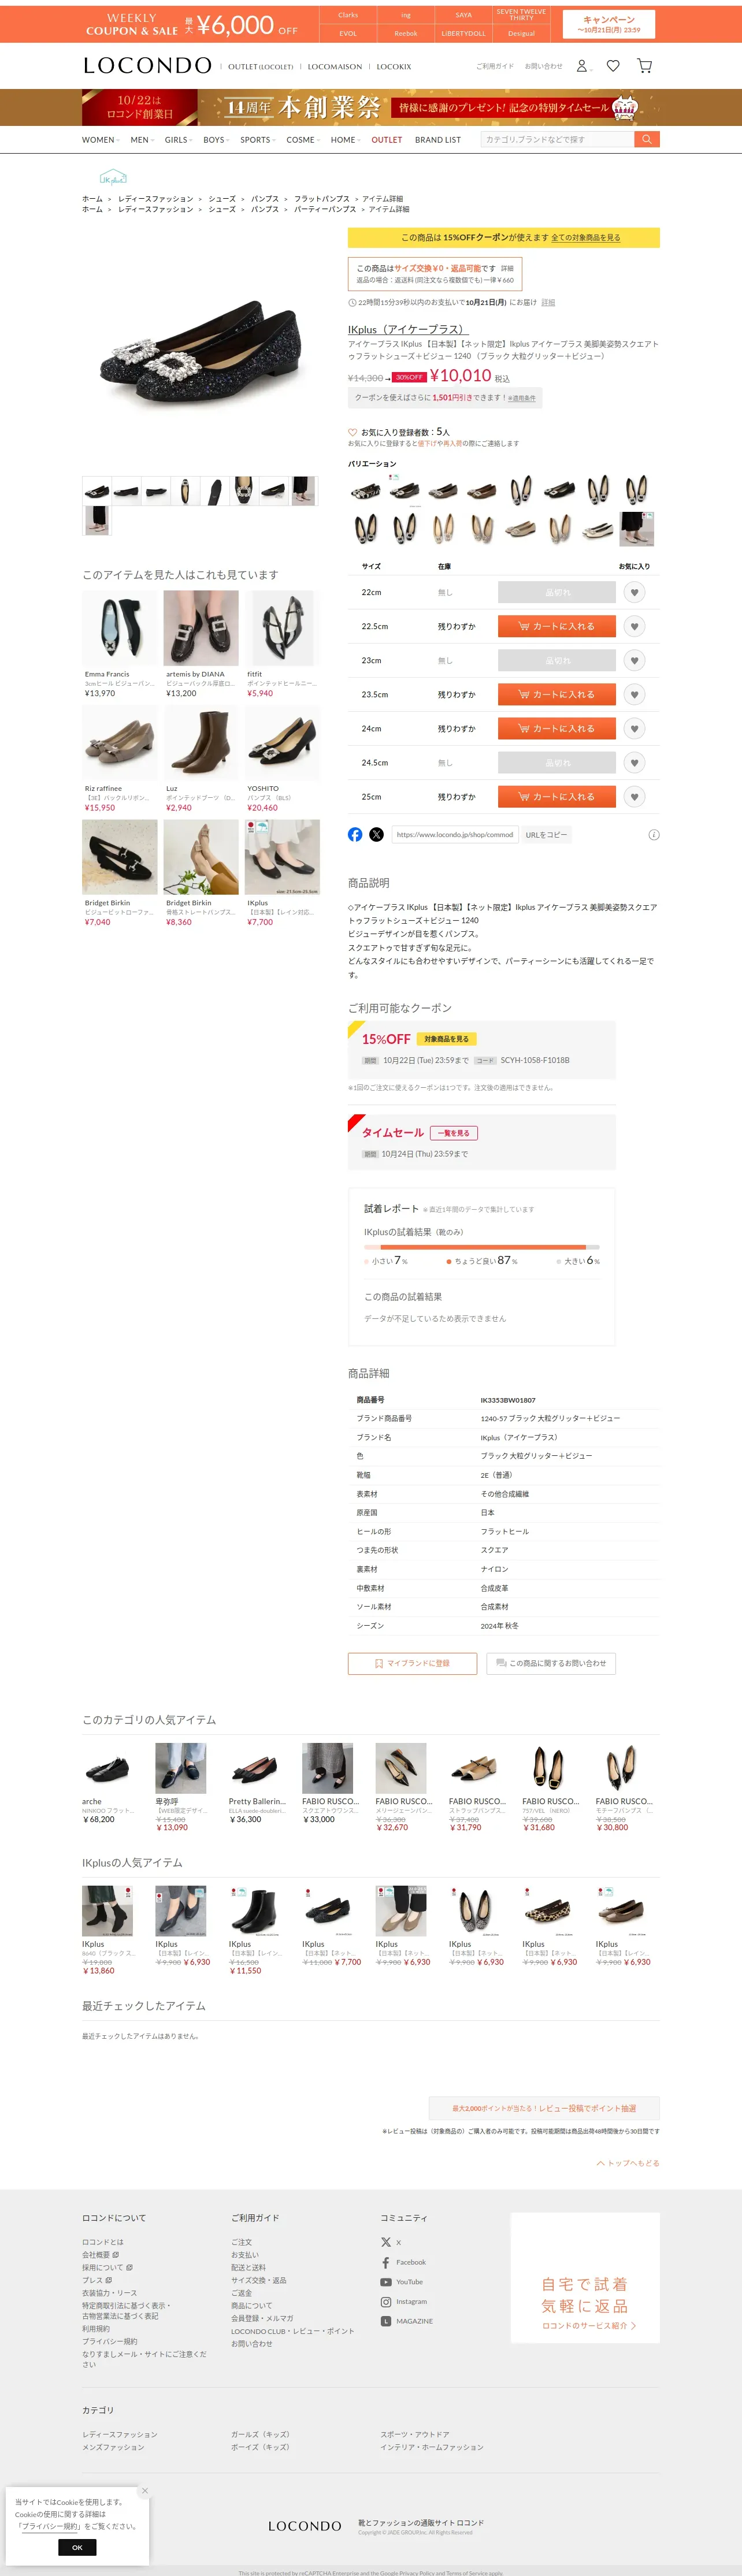This screenshot has height=2576, width=742.
Task: Click the URLをコピー button
Action: tap(546, 834)
